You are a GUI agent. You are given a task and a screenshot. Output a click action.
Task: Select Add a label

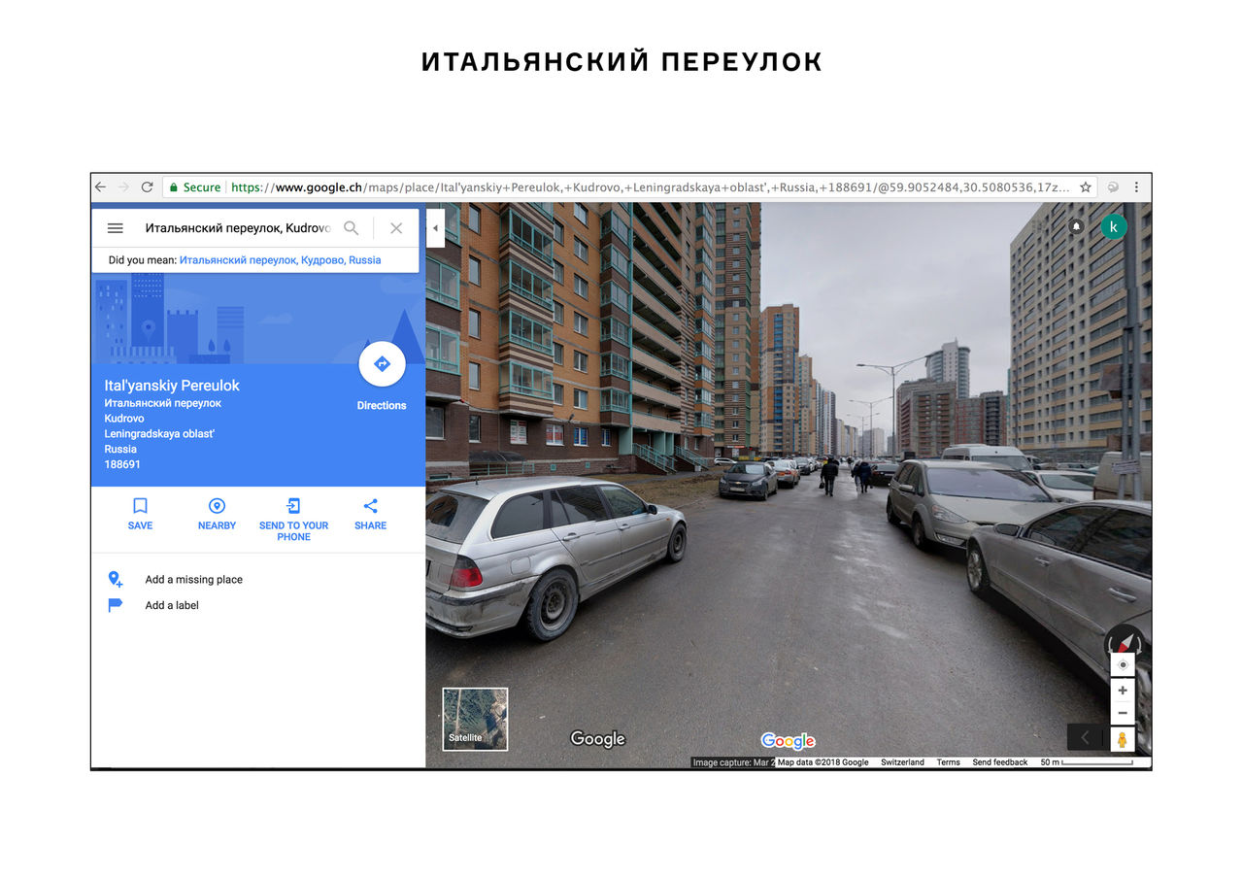172,605
